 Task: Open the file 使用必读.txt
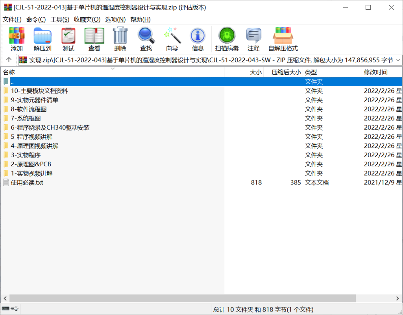(28, 182)
